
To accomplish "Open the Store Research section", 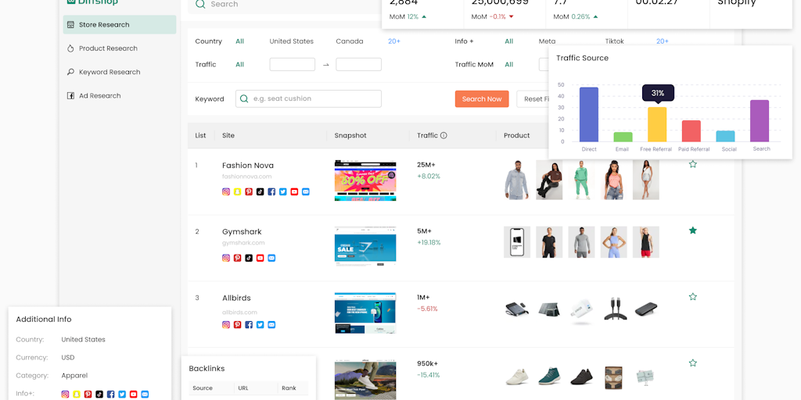I will (120, 24).
